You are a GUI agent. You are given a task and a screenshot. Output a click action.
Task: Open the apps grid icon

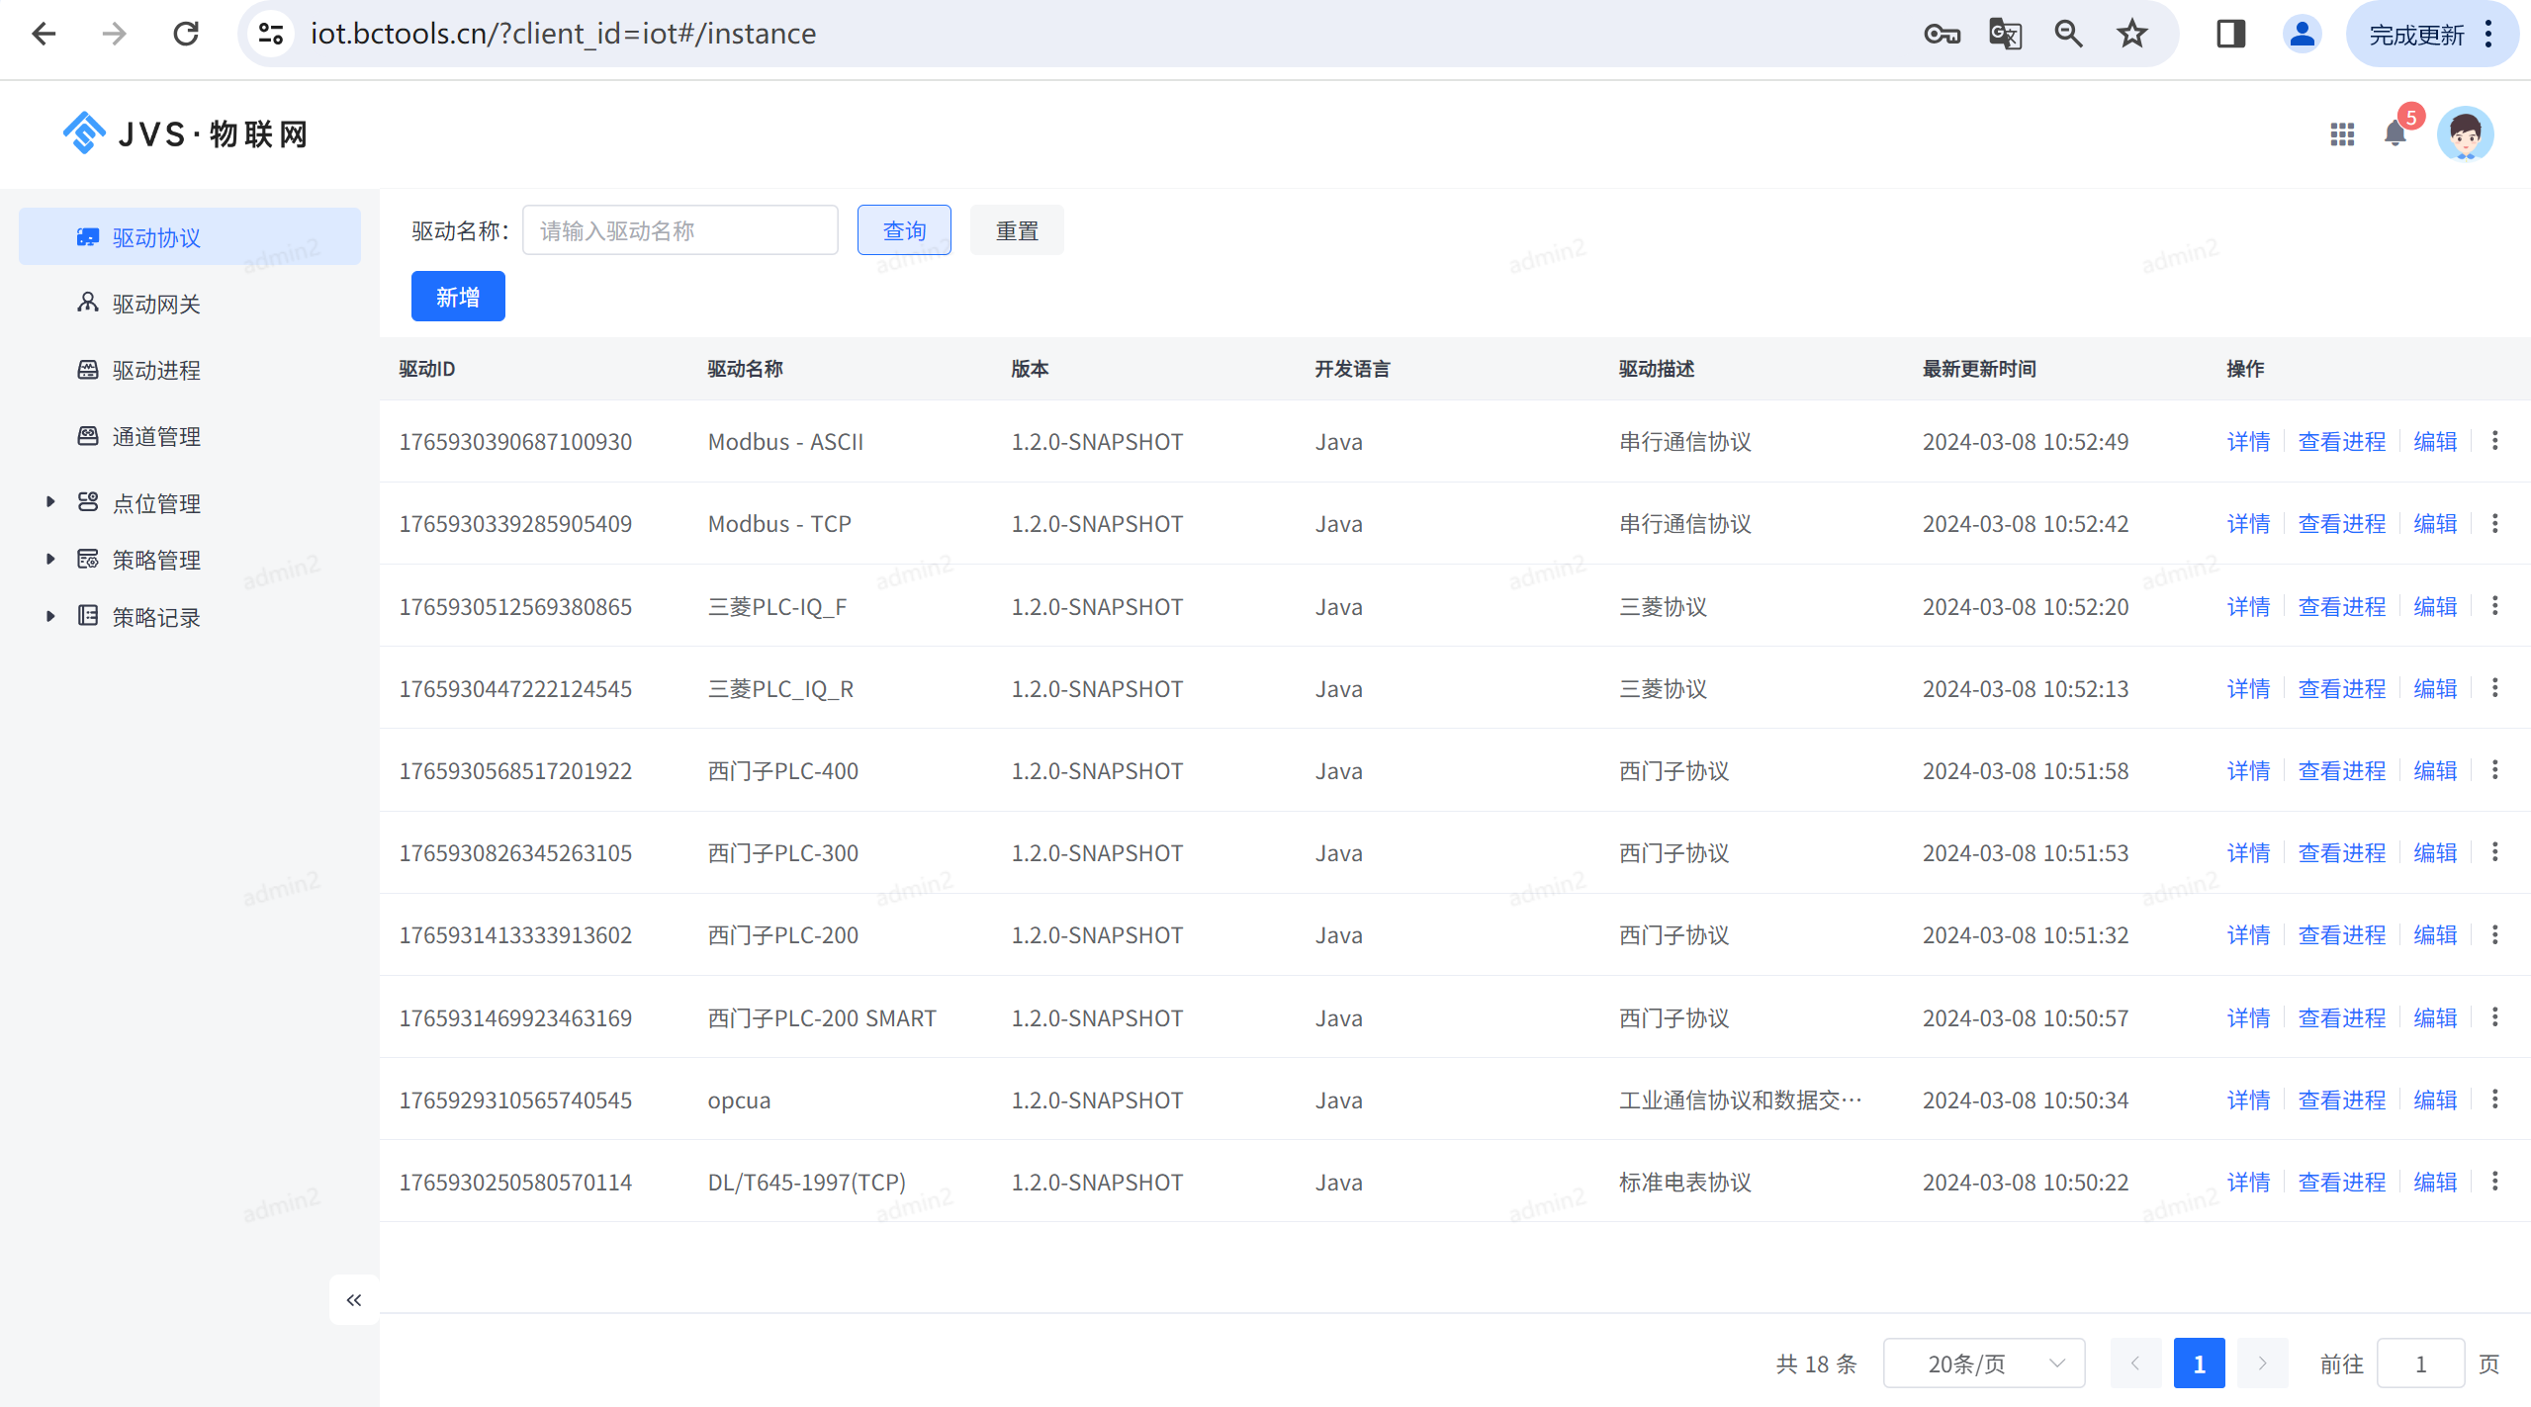click(2341, 133)
